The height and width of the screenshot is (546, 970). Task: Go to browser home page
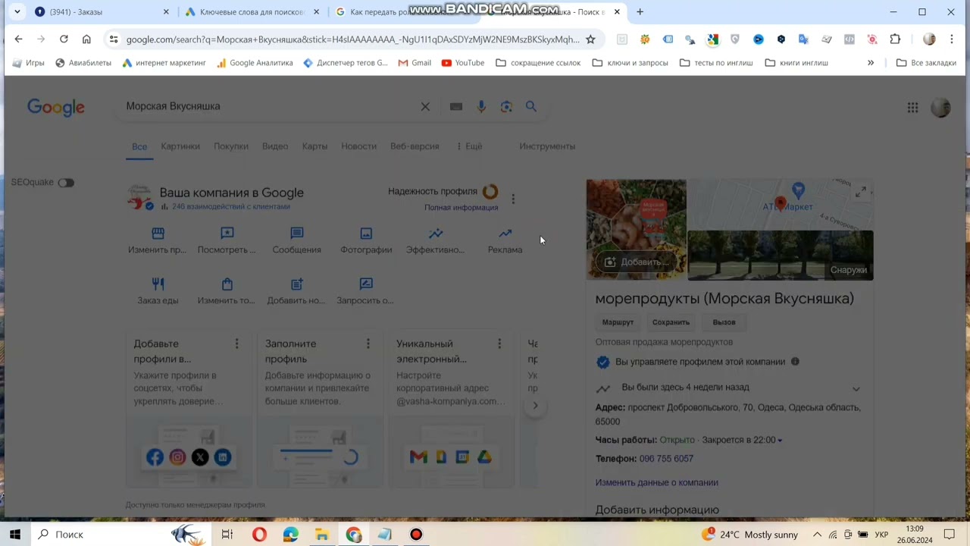86,39
